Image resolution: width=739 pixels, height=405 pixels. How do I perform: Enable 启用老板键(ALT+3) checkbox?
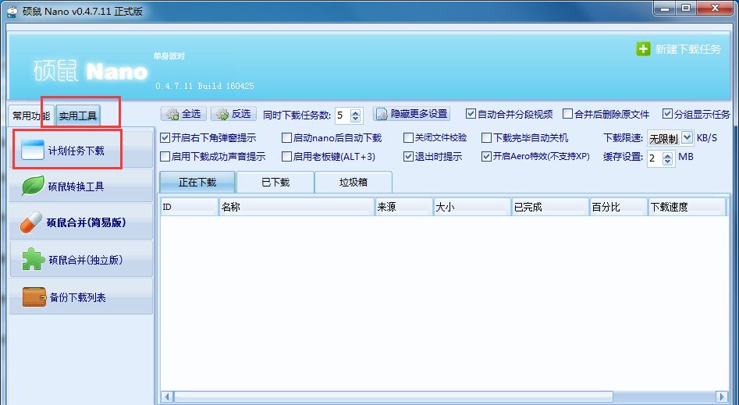click(286, 156)
